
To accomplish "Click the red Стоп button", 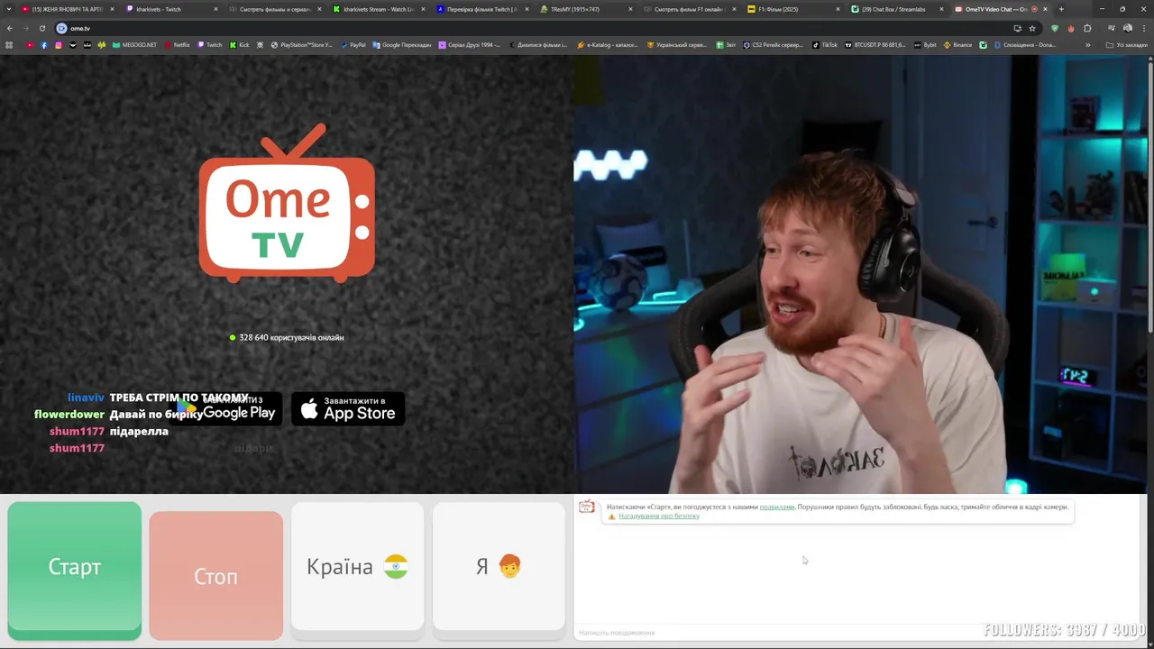I will tap(215, 575).
